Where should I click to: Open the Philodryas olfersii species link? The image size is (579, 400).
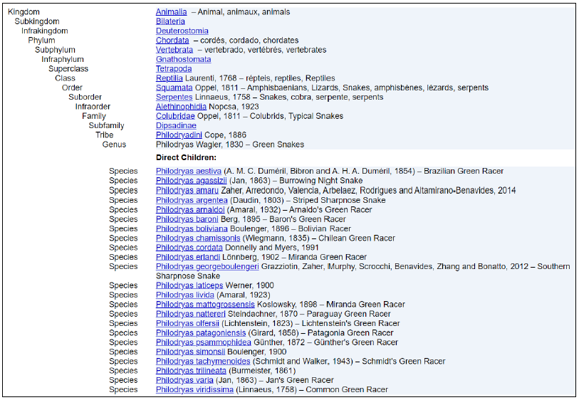[x=188, y=323]
